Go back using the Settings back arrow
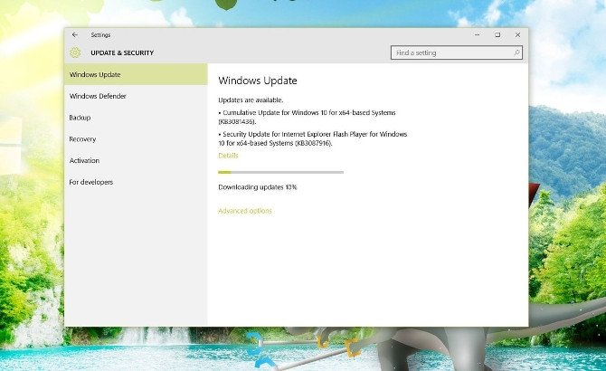Screen dimensions: 606x371 75,34
